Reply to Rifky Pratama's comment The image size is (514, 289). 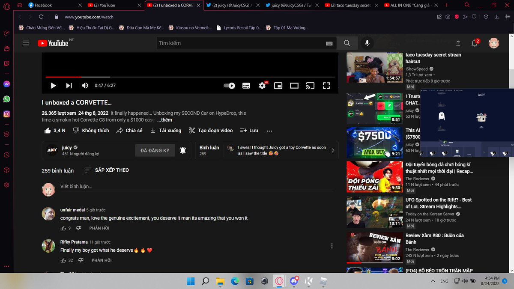[x=102, y=260]
